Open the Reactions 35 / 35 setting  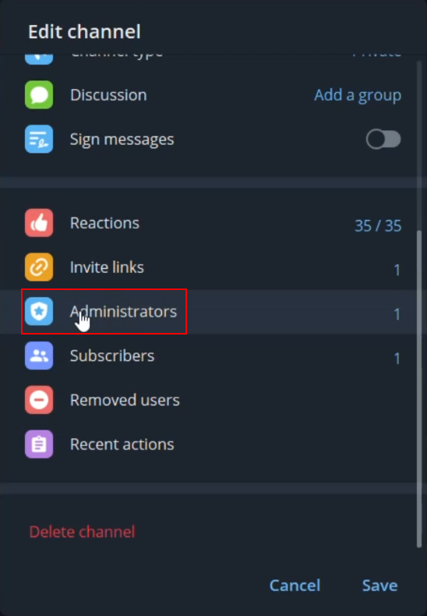(208, 223)
